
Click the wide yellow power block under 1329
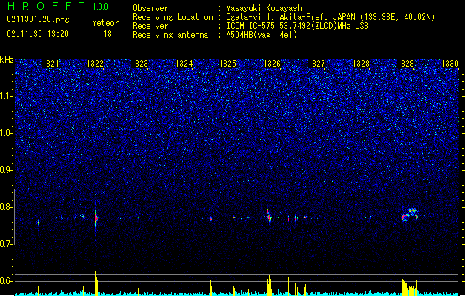pos(410,287)
